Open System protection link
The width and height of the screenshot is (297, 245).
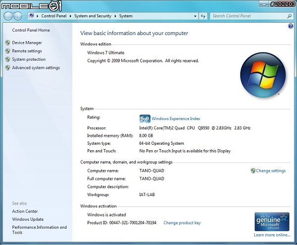click(29, 59)
